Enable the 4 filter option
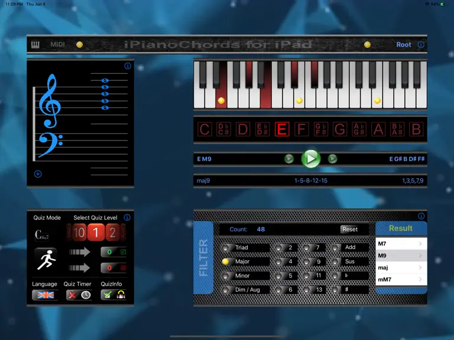The height and width of the screenshot is (340, 454). (x=286, y=261)
